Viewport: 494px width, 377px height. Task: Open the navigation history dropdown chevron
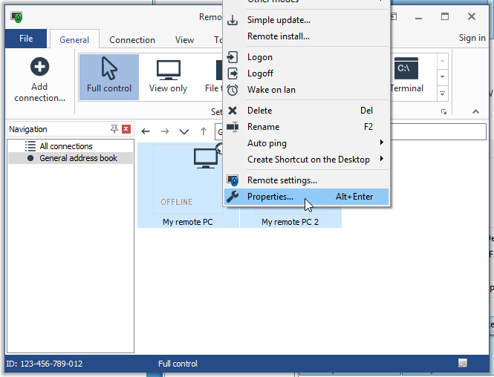click(184, 132)
